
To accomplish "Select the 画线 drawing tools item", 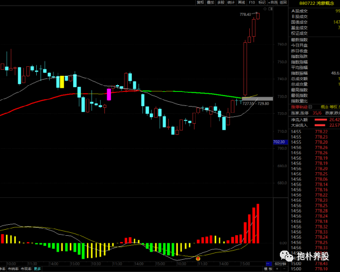I will (241, 2).
